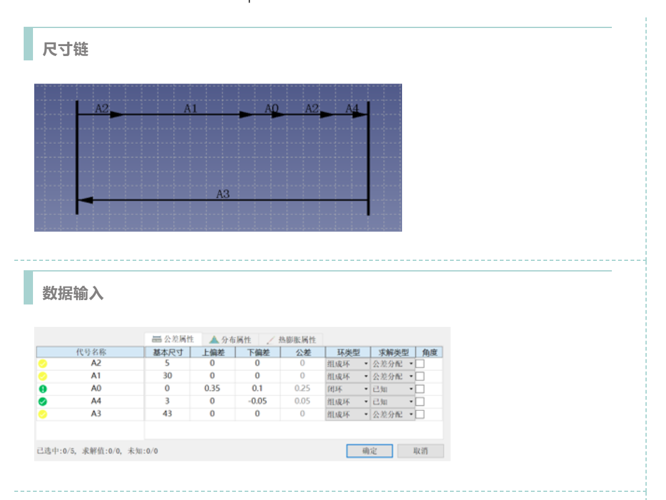Screen dimensions: 666x500
Task: Open the 求解类型 dropdown for row A4
Action: tap(393, 402)
